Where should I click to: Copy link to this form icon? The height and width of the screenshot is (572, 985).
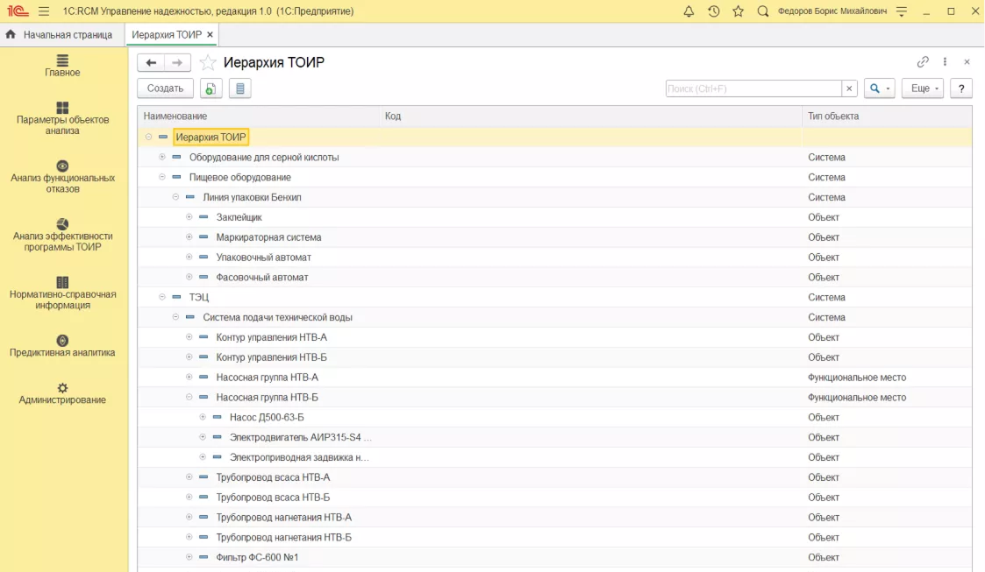click(922, 61)
